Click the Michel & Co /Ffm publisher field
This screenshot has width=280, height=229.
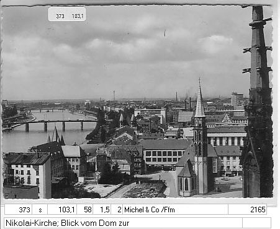coord(175,210)
